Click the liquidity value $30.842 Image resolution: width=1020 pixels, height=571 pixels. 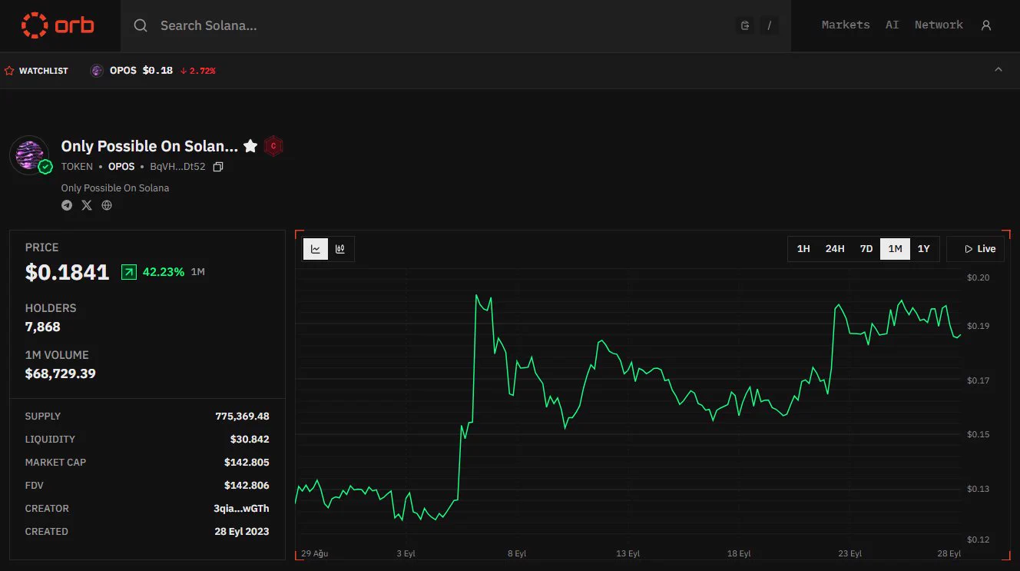click(250, 440)
